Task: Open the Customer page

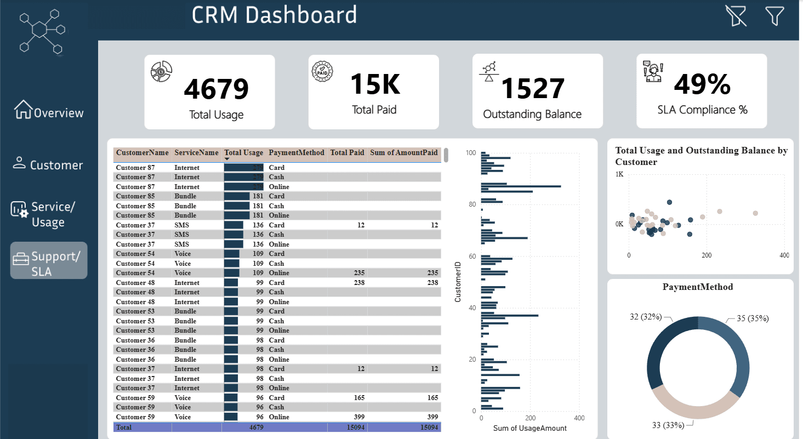Action: tap(48, 164)
